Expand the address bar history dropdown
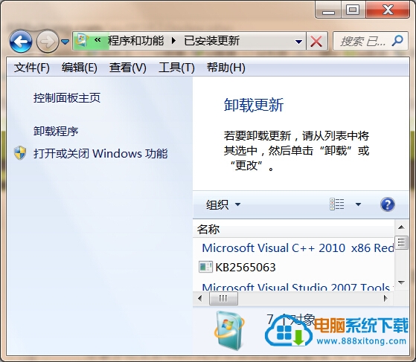Viewport: 416px width, 362px height. (x=298, y=42)
